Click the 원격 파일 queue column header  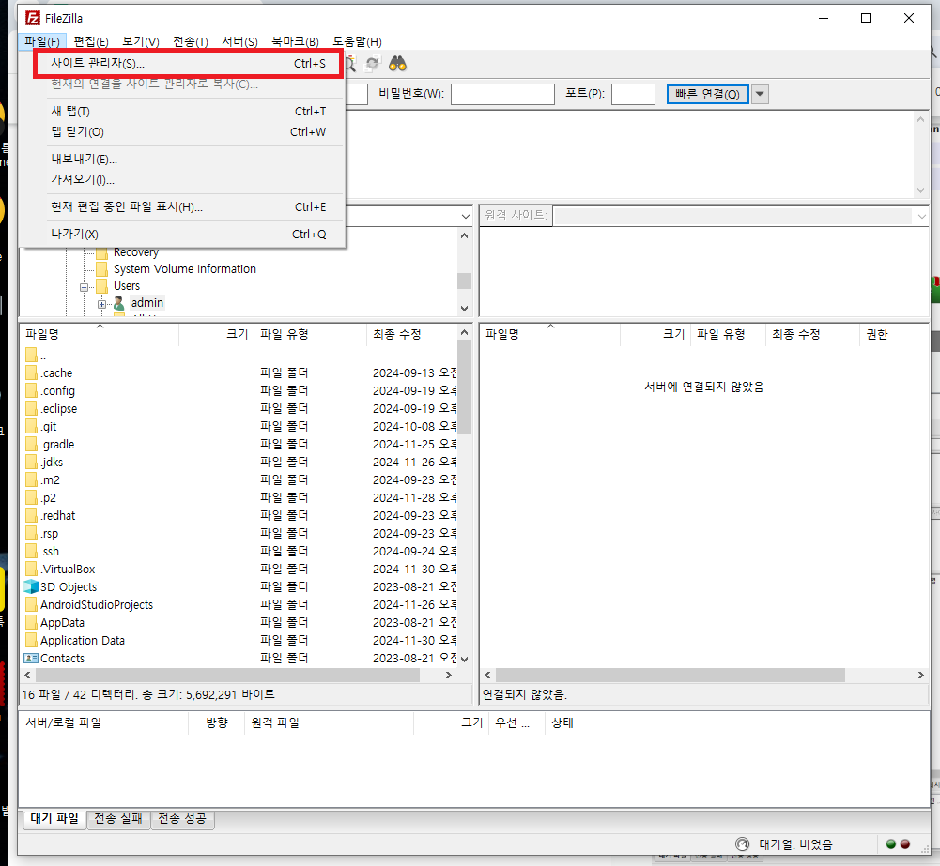(x=329, y=722)
